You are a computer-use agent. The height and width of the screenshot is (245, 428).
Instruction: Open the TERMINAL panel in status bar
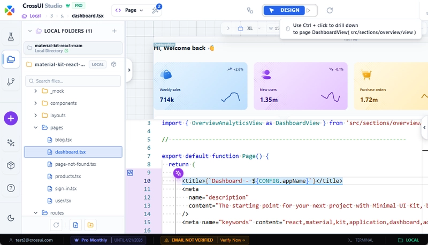[360, 240]
